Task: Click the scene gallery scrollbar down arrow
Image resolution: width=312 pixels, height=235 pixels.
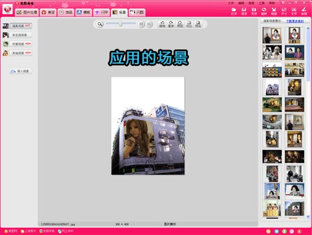Action: [x=308, y=217]
